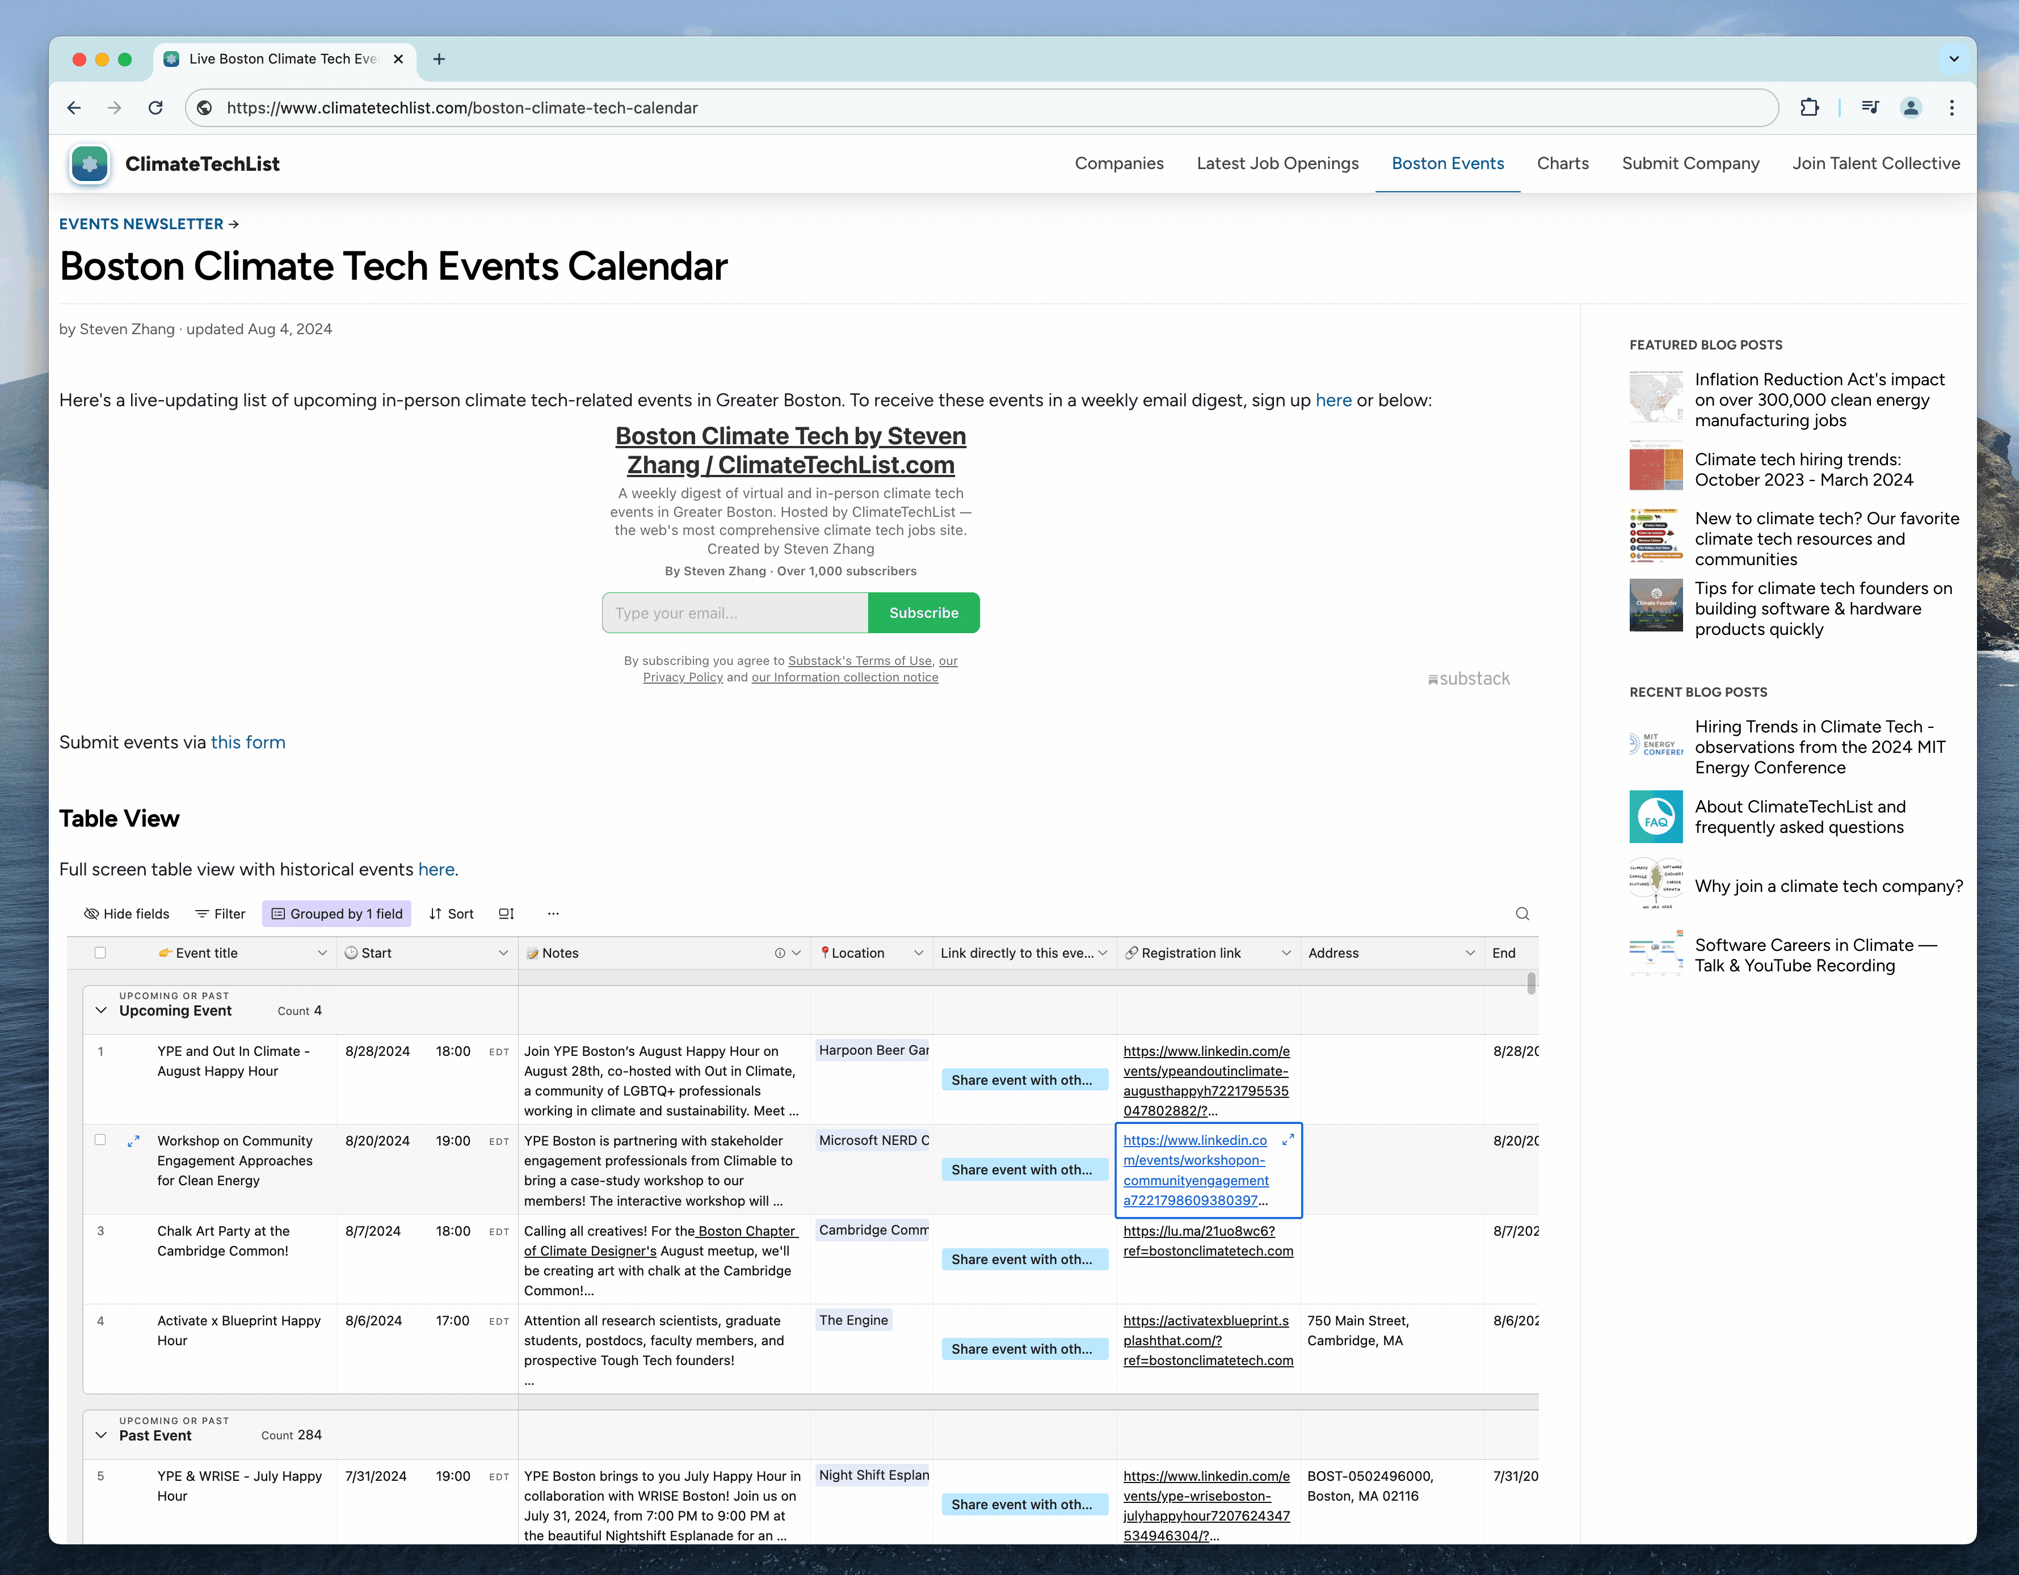Click the Type your email input field

tap(735, 614)
